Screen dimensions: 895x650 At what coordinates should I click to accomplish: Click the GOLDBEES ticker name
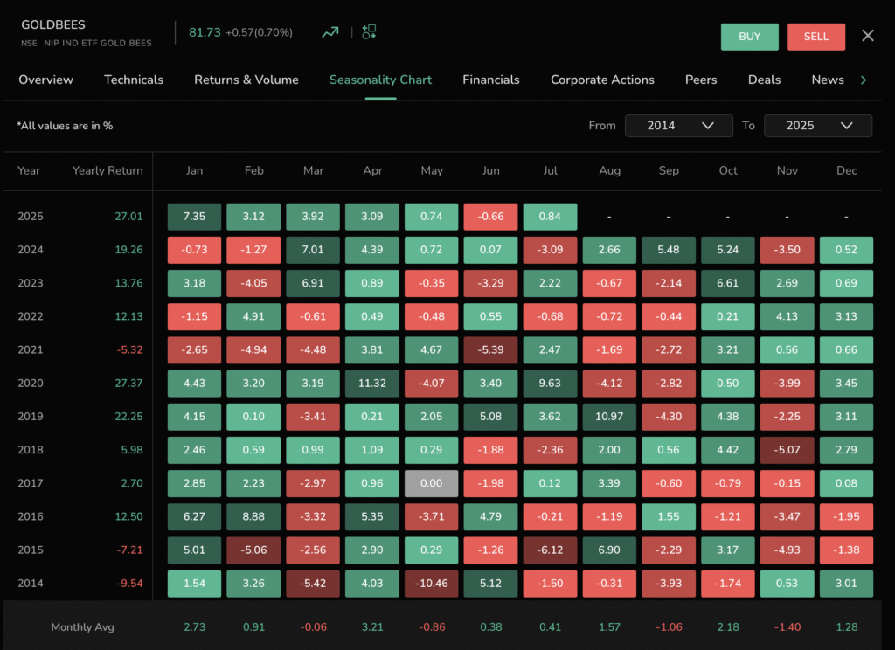click(52, 24)
